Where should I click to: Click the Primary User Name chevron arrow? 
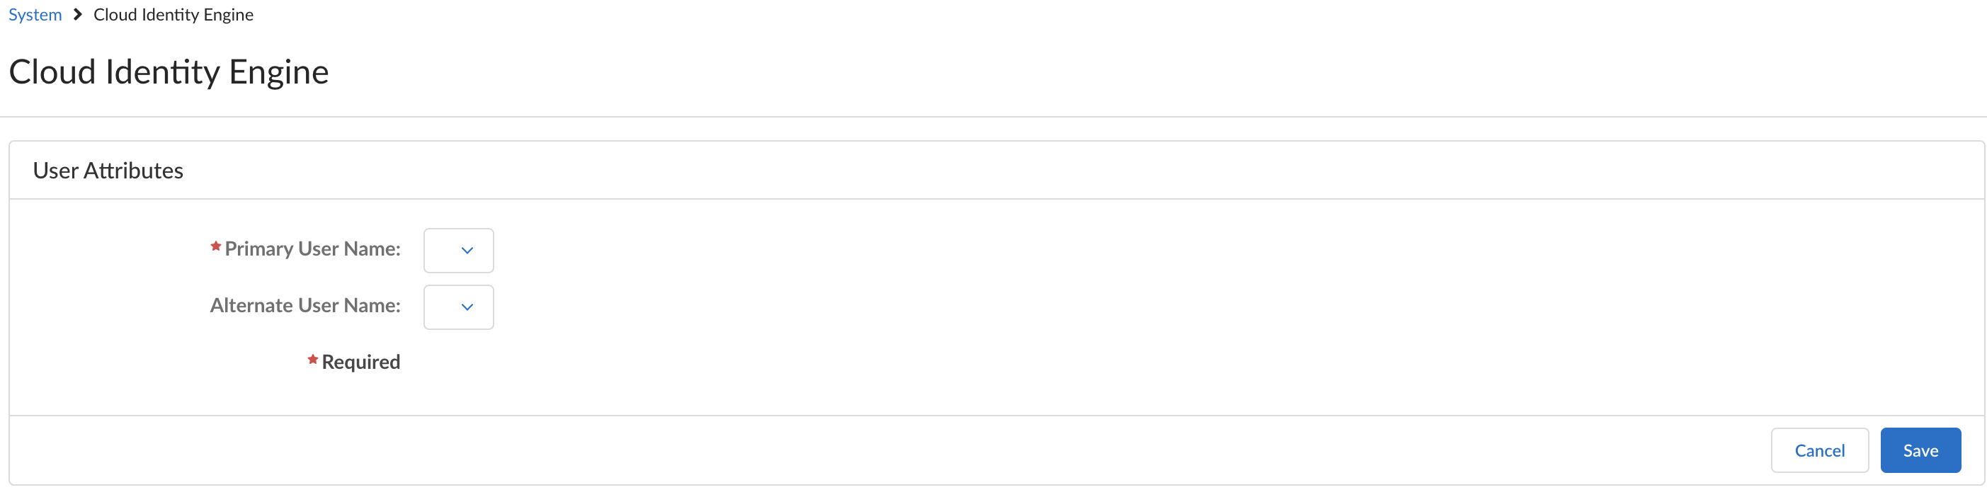467,250
